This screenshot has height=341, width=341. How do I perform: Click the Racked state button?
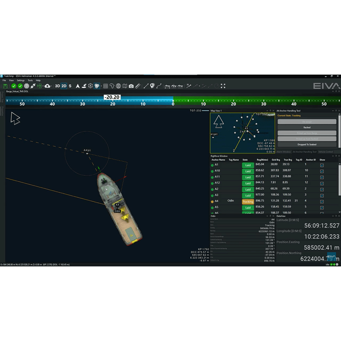click(x=307, y=127)
